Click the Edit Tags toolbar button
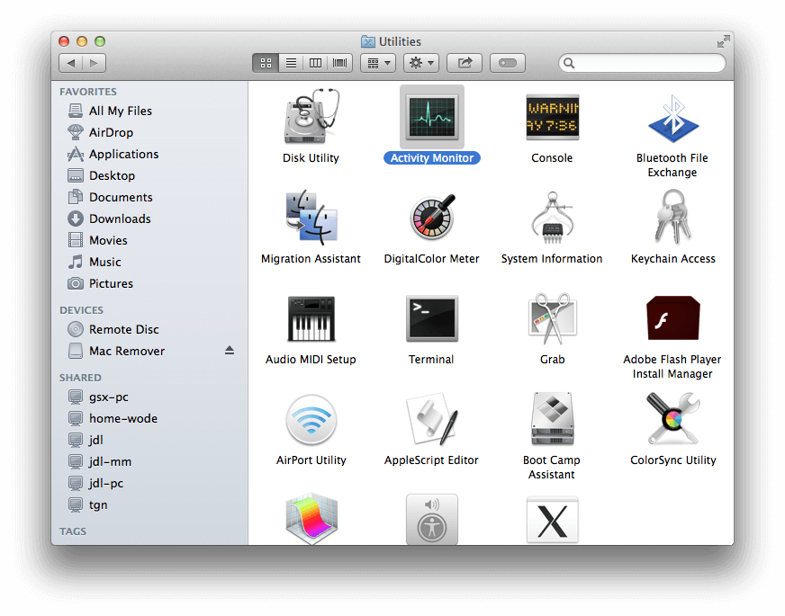 (x=508, y=63)
